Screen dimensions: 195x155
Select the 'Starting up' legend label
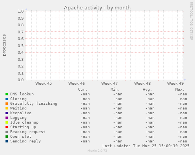tap(23, 127)
